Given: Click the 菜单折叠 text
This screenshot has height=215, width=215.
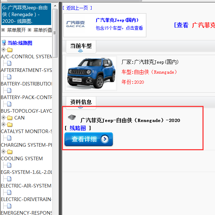Looking at the screenshot, I should click(43, 30).
